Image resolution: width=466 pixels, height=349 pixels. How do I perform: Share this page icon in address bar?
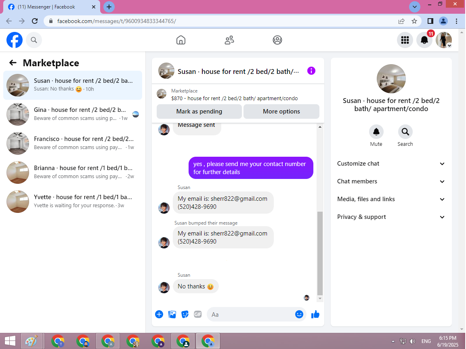401,21
